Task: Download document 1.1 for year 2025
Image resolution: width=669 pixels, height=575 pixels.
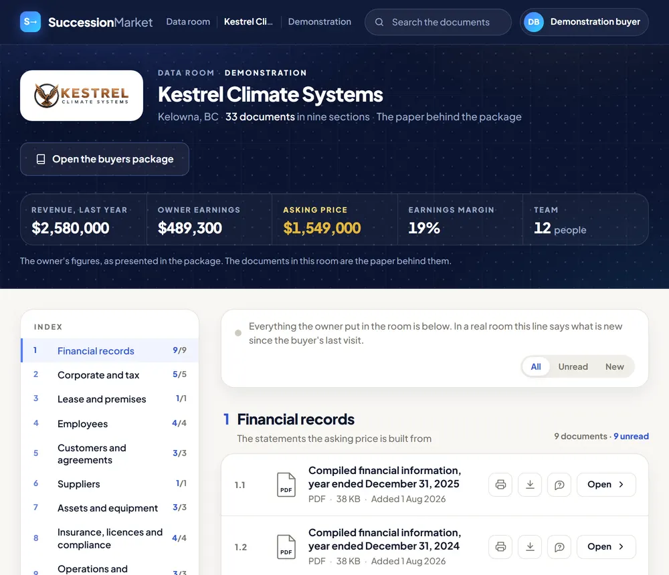Action: click(530, 485)
